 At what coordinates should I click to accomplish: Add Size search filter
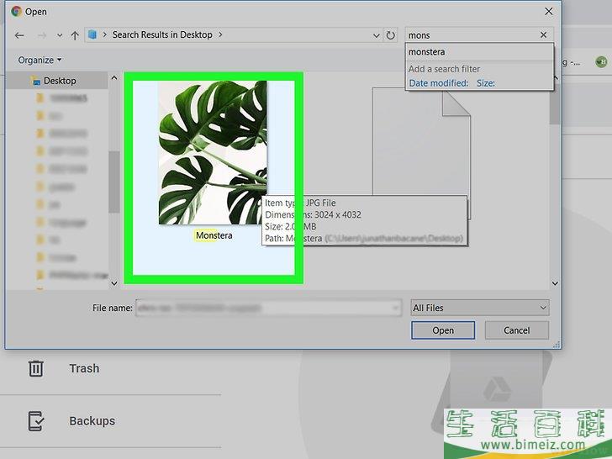[x=486, y=83]
